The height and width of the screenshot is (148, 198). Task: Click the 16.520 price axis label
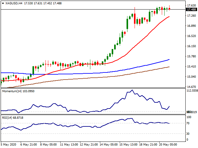pos(192,36)
